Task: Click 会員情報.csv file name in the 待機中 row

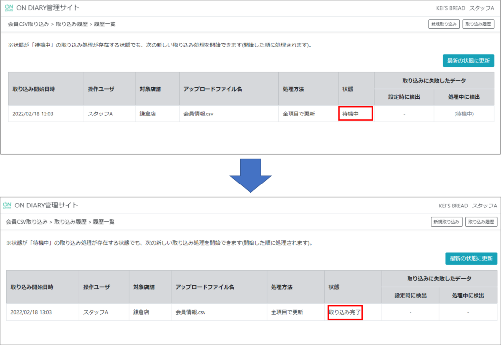Action: [x=198, y=114]
